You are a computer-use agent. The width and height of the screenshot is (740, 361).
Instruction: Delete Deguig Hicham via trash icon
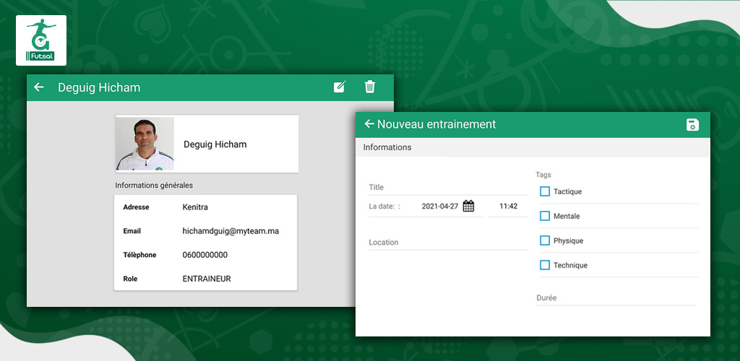click(369, 87)
